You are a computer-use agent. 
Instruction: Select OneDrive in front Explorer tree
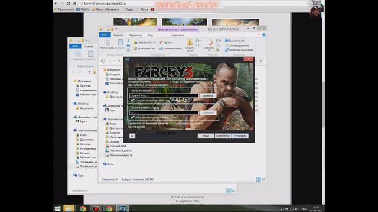tap(110, 92)
